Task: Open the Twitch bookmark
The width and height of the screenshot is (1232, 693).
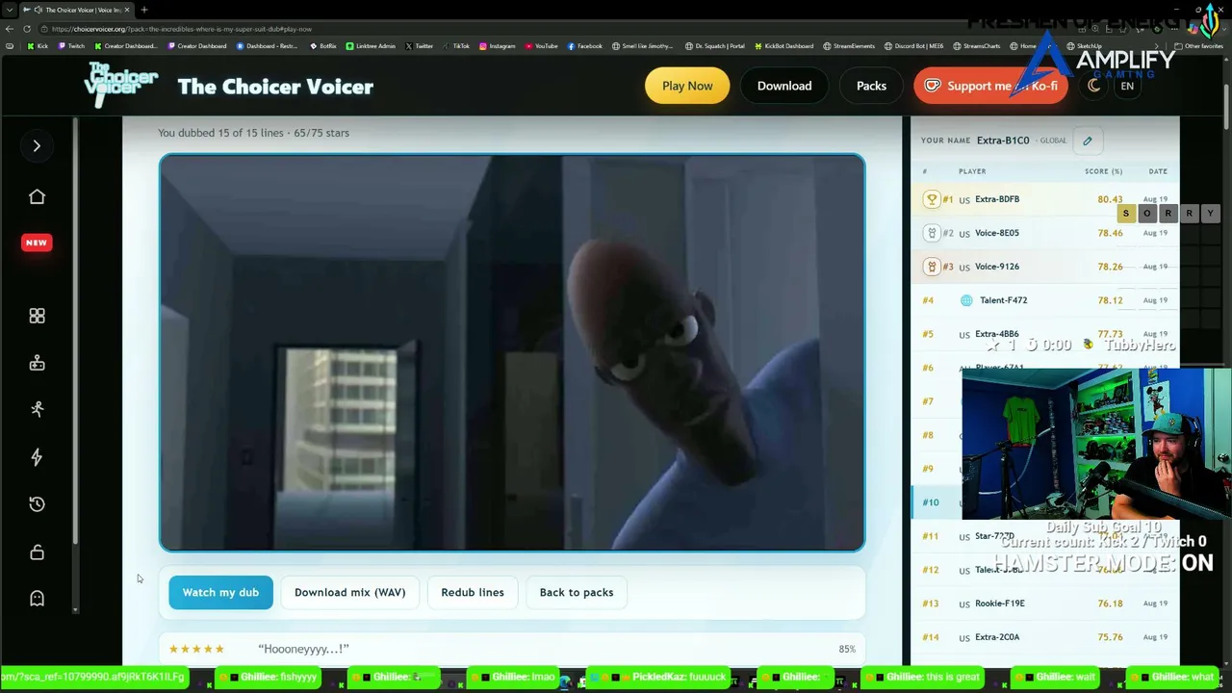Action: pyautogui.click(x=71, y=46)
